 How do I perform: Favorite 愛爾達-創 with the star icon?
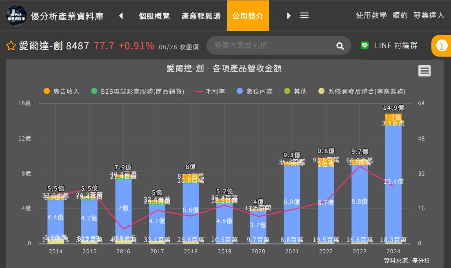click(x=11, y=46)
